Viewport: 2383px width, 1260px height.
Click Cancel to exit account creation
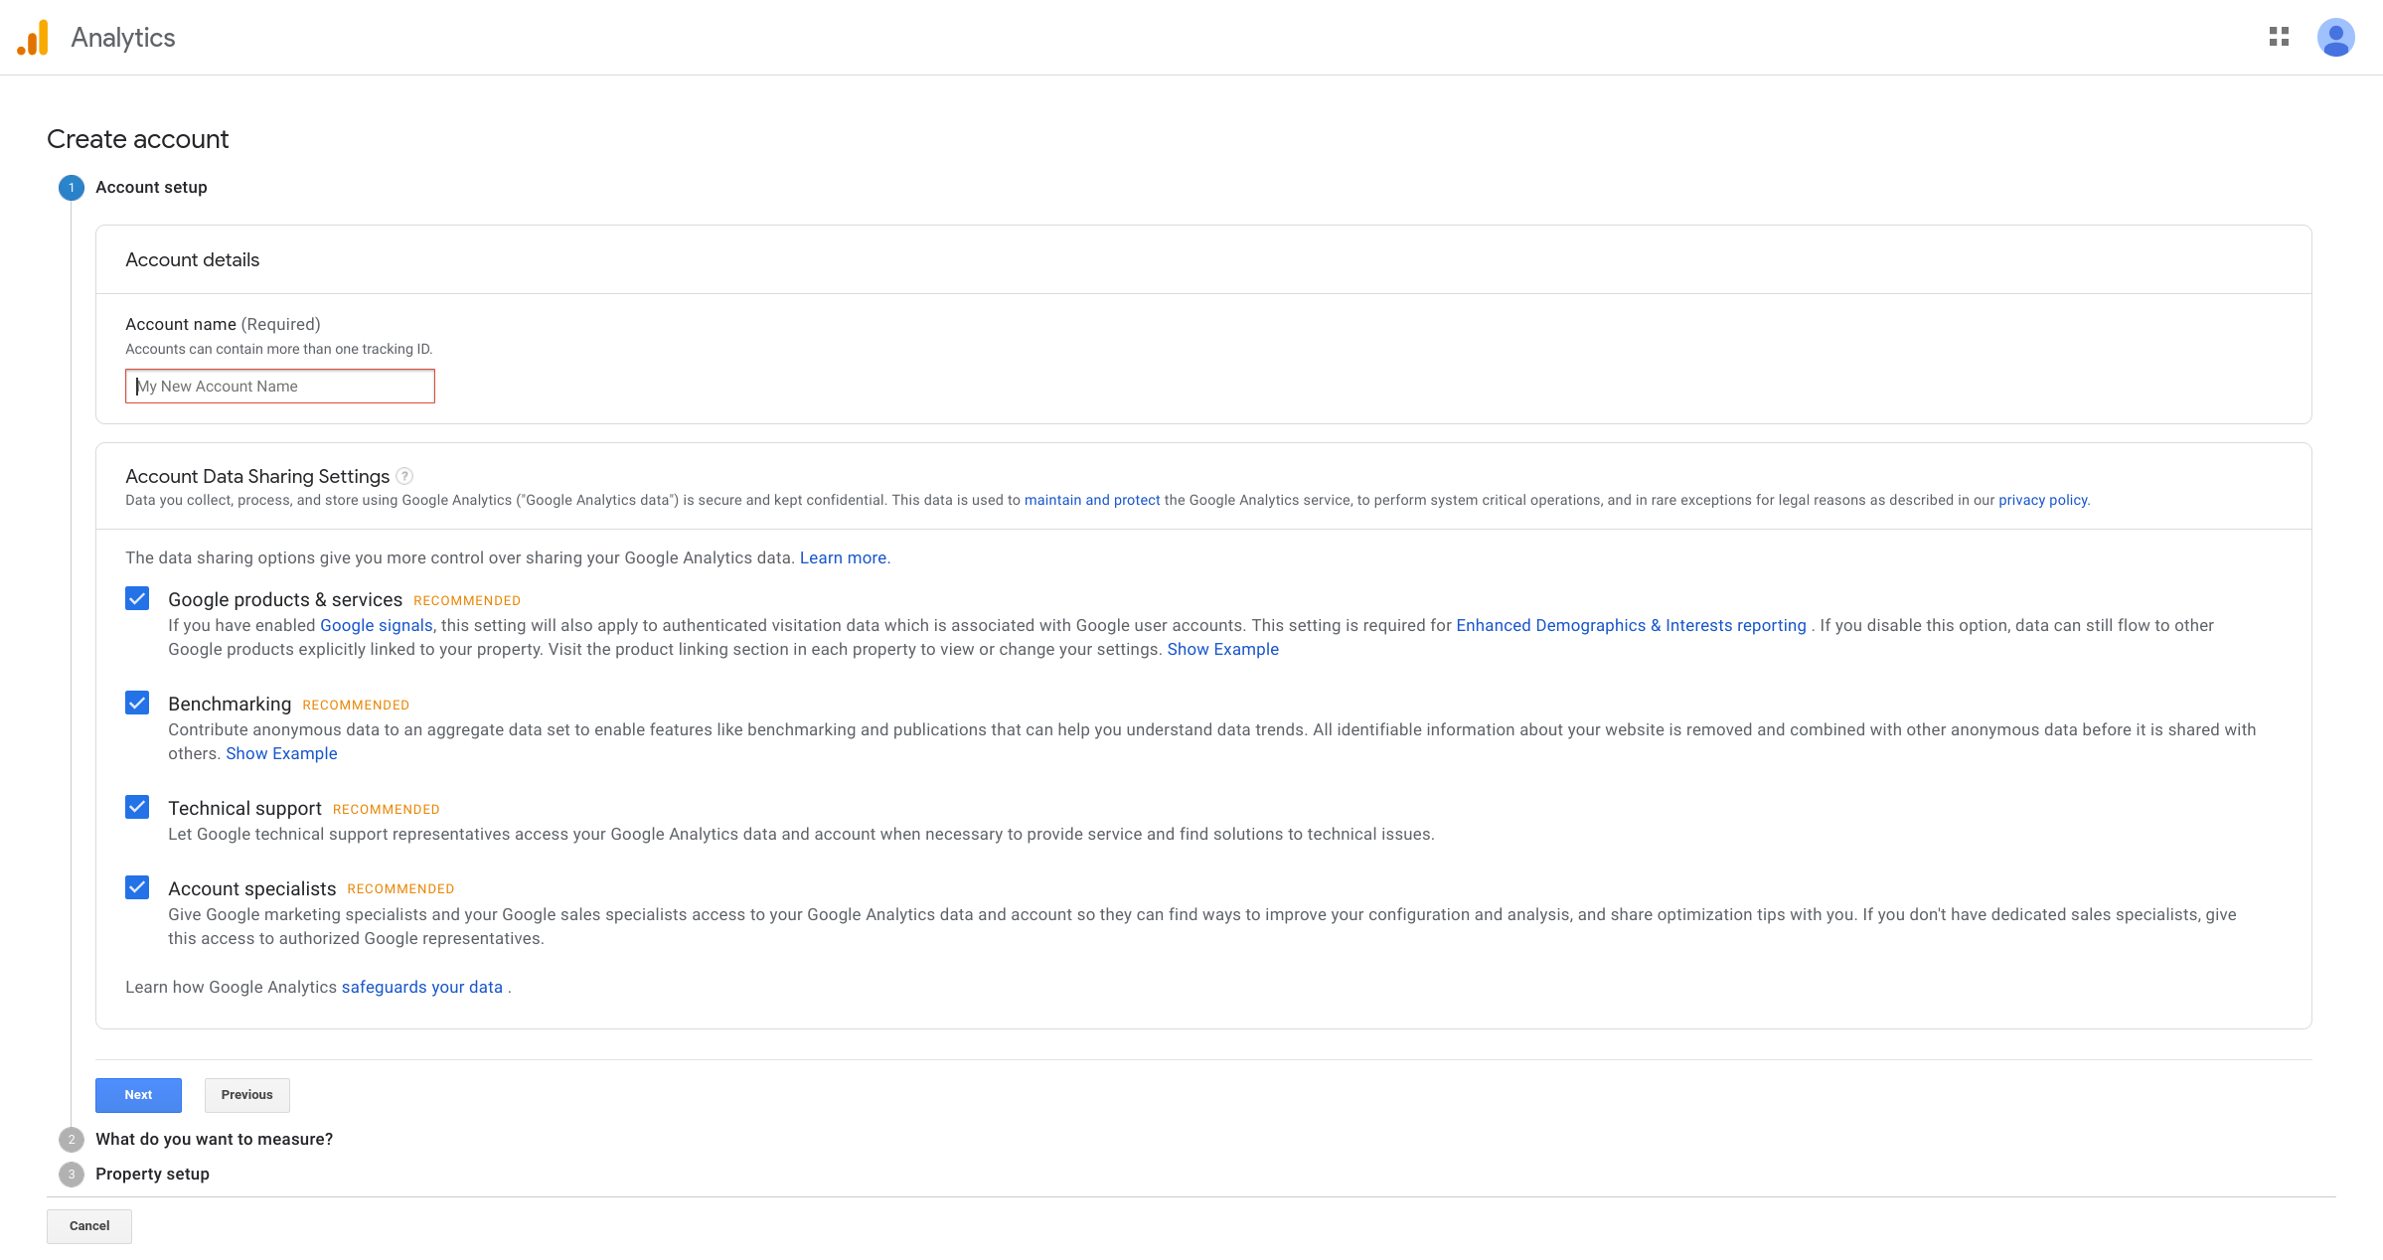(89, 1225)
